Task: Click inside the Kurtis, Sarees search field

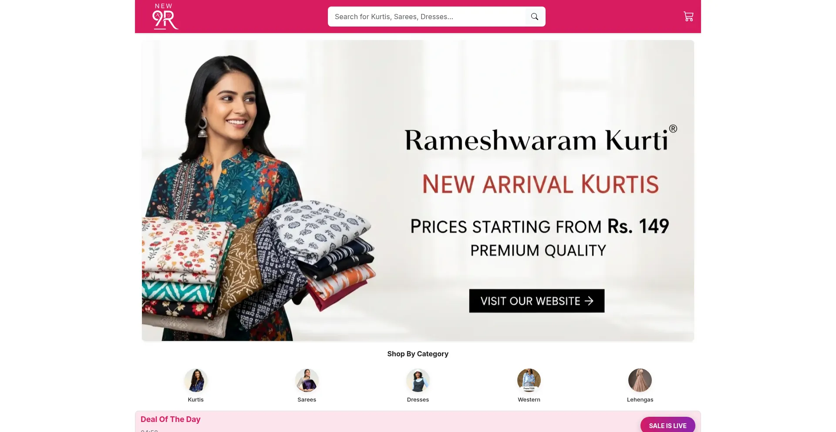Action: click(427, 17)
